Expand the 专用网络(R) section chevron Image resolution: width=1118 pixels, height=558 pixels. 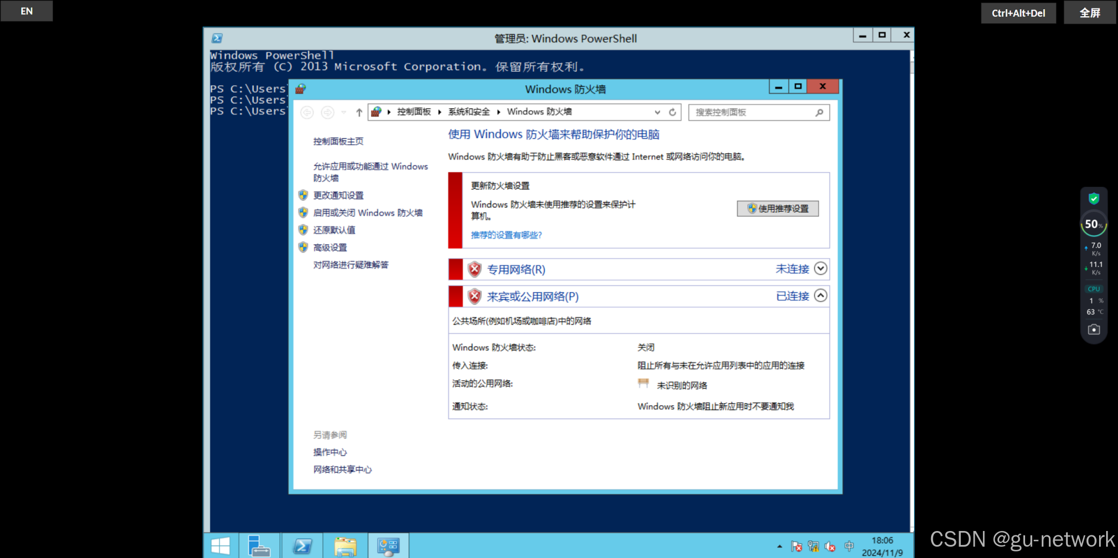pyautogui.click(x=820, y=268)
